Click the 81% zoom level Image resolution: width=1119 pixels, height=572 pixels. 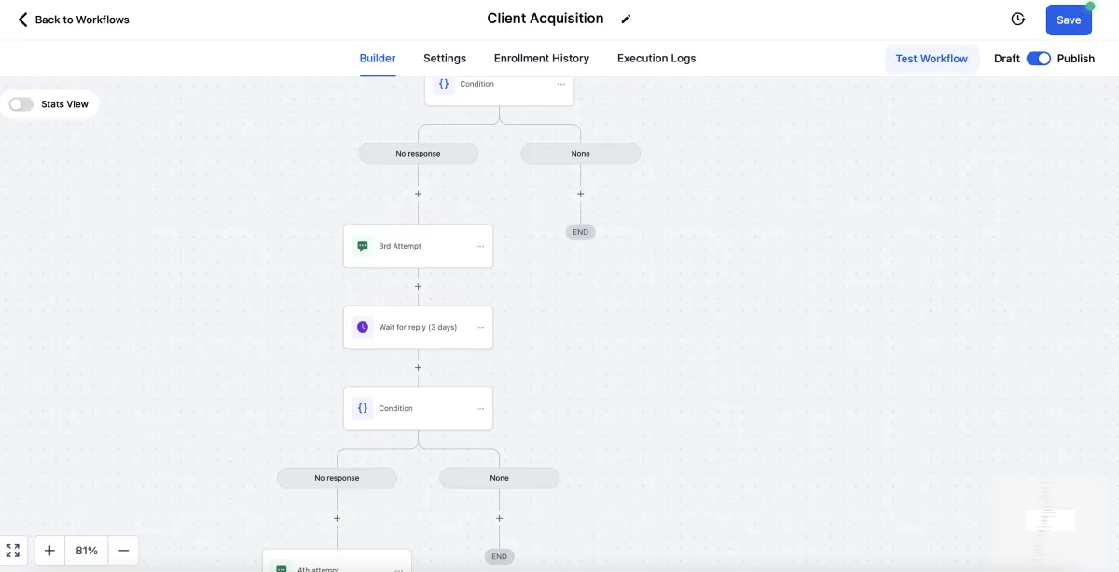tap(87, 551)
